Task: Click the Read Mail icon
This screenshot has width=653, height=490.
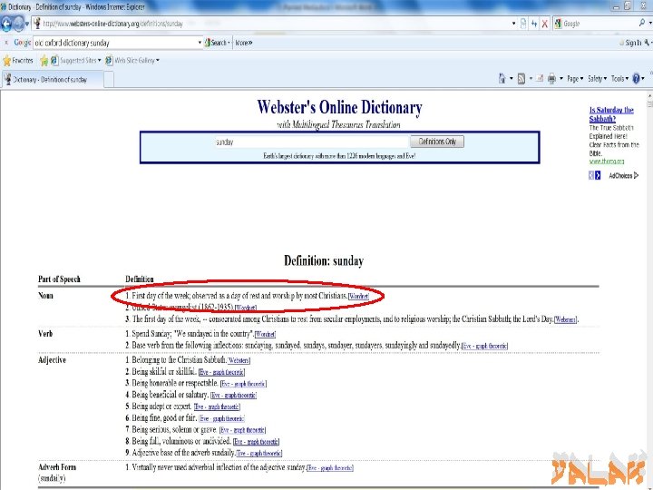Action: pos(540,78)
